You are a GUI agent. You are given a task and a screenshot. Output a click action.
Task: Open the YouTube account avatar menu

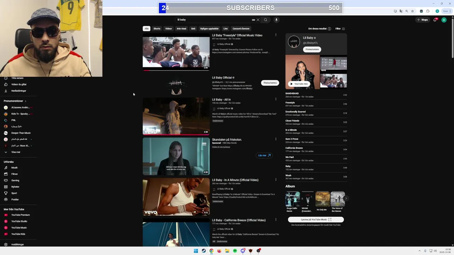(x=444, y=20)
